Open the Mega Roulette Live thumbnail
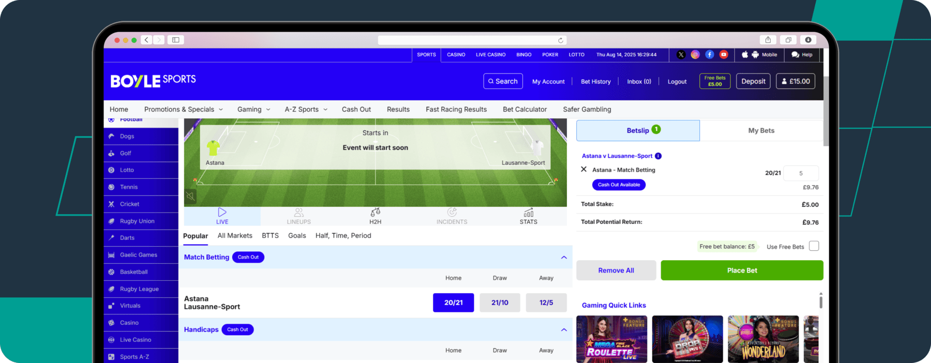Viewport: 931px width, 363px height. click(x=612, y=339)
